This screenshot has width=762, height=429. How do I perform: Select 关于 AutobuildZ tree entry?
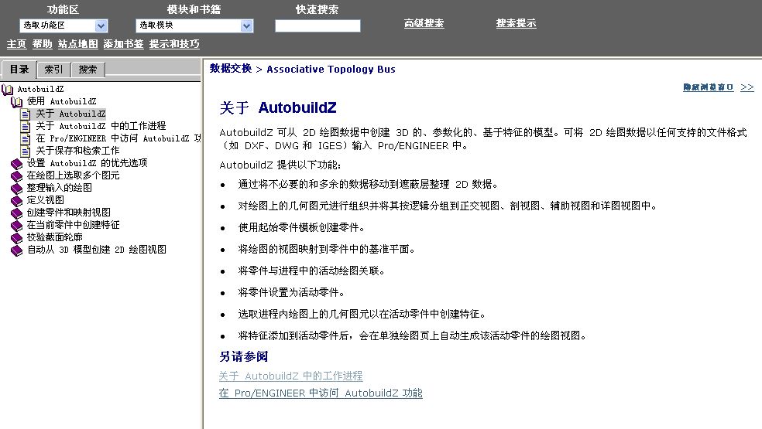click(70, 114)
